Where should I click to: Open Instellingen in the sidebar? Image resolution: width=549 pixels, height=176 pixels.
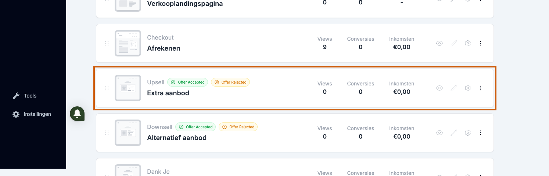point(32,114)
